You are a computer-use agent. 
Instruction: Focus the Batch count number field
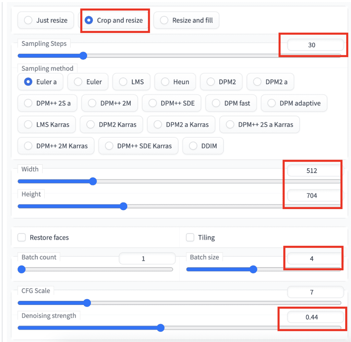(147, 258)
